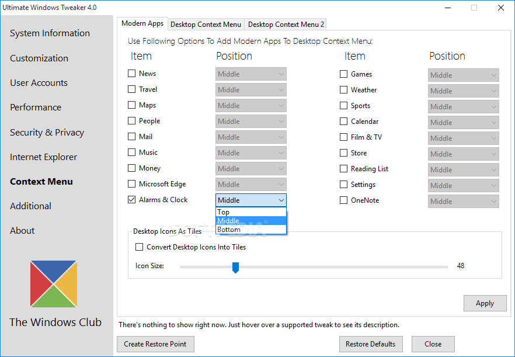Open the OneNote position dropdown
The image size is (515, 357).
464,201
